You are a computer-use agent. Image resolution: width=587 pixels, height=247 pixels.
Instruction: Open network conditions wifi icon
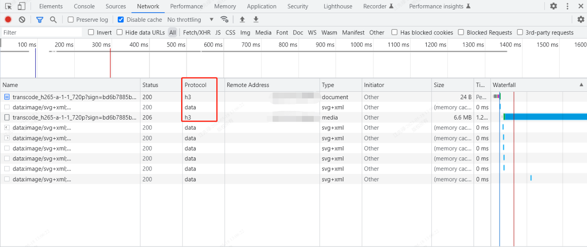[224, 20]
